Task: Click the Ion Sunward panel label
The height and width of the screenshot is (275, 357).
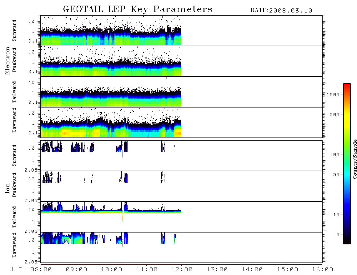Action: (14, 156)
